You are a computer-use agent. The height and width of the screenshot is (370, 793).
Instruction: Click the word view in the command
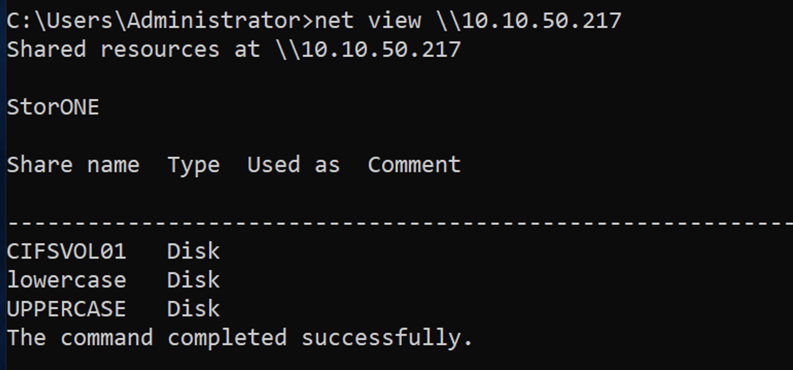(x=394, y=21)
